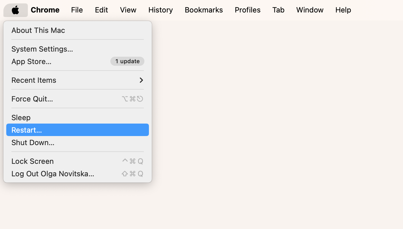Expand Recent Items submenu
Screen dimensions: 403x229
pyautogui.click(x=34, y=80)
